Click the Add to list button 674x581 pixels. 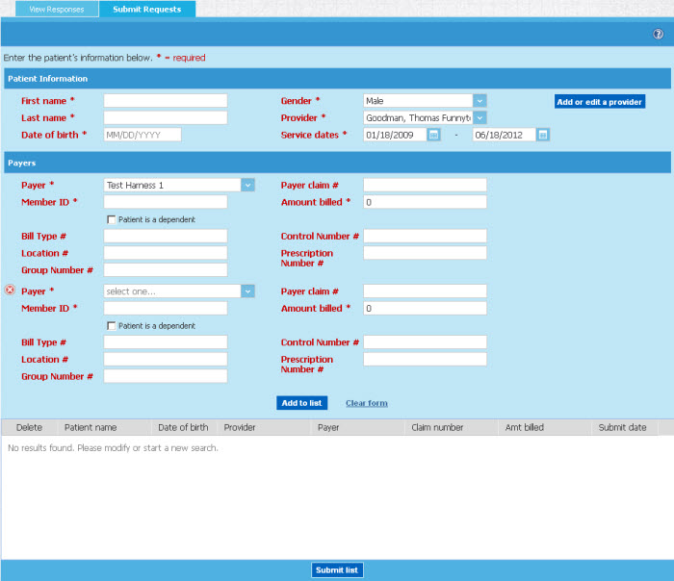301,403
